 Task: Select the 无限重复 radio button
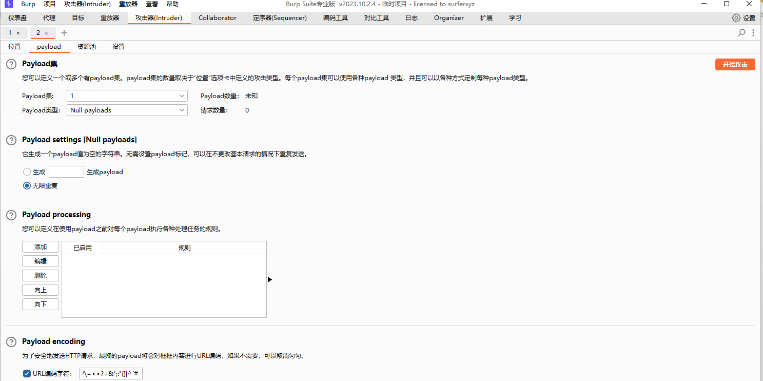[x=27, y=186]
